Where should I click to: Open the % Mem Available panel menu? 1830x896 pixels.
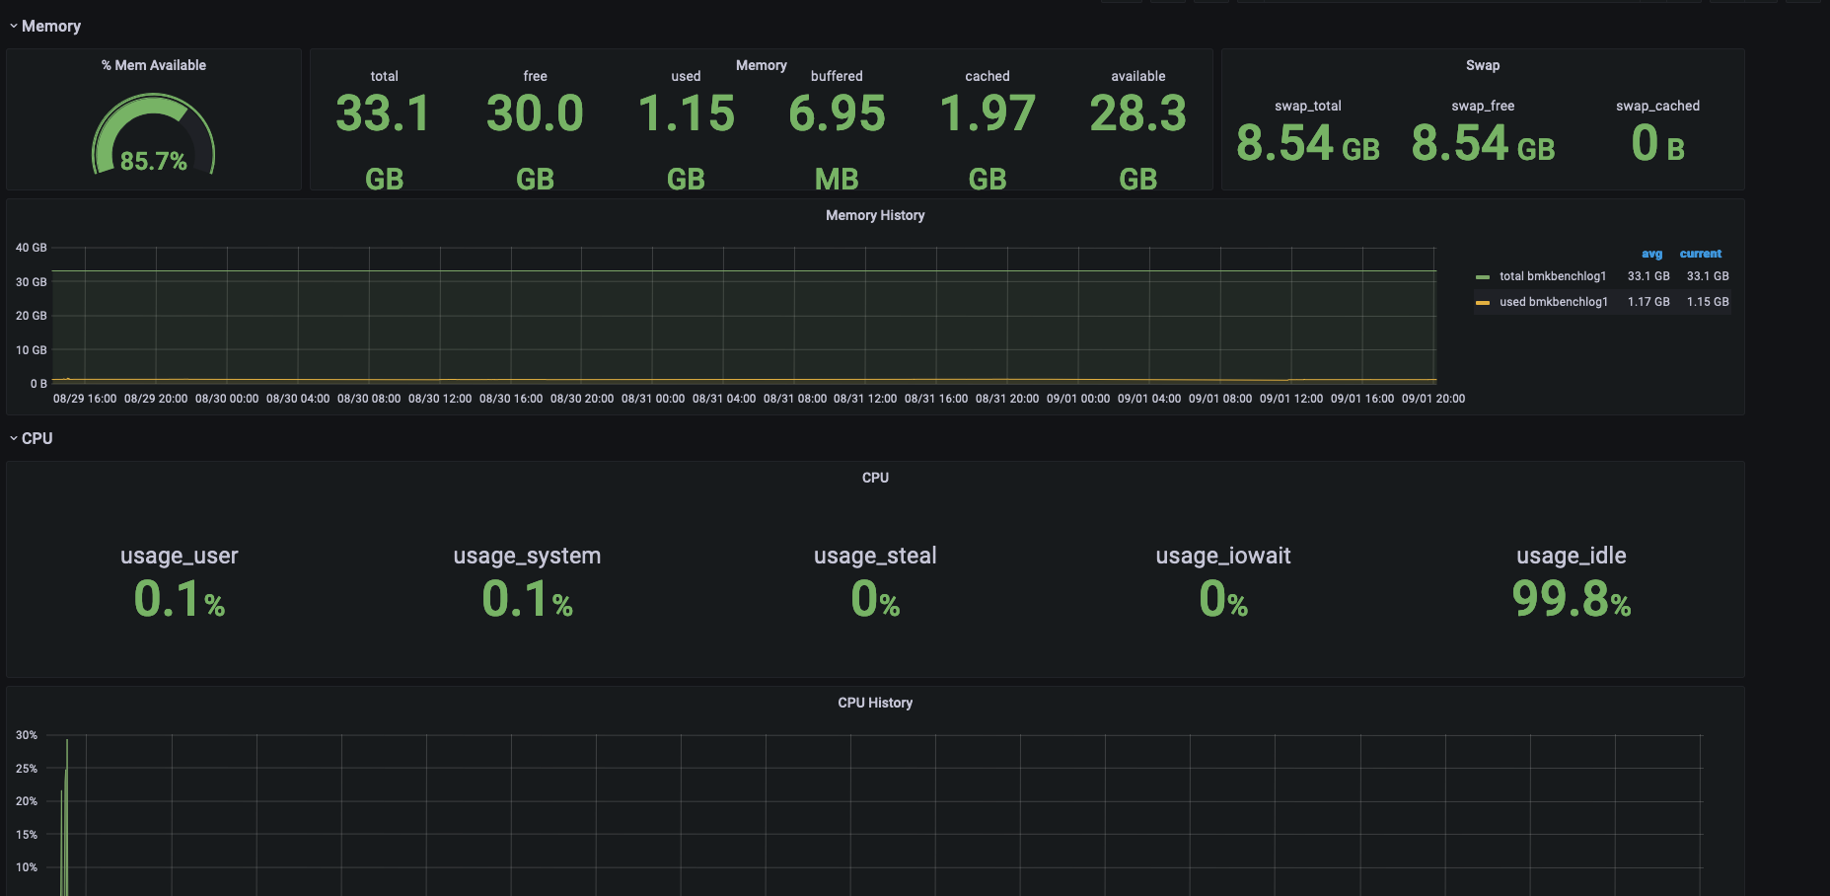[x=153, y=65]
